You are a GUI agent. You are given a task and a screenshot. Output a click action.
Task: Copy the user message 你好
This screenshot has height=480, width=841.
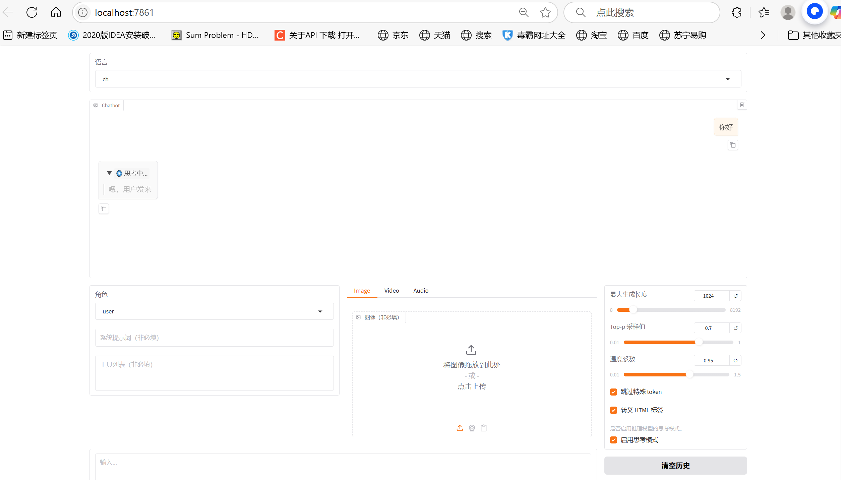point(733,145)
